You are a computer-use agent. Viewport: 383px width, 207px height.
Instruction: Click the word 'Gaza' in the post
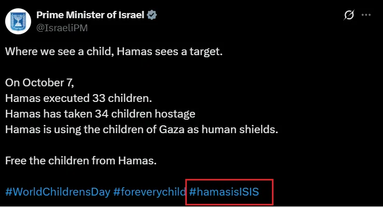click(172, 130)
